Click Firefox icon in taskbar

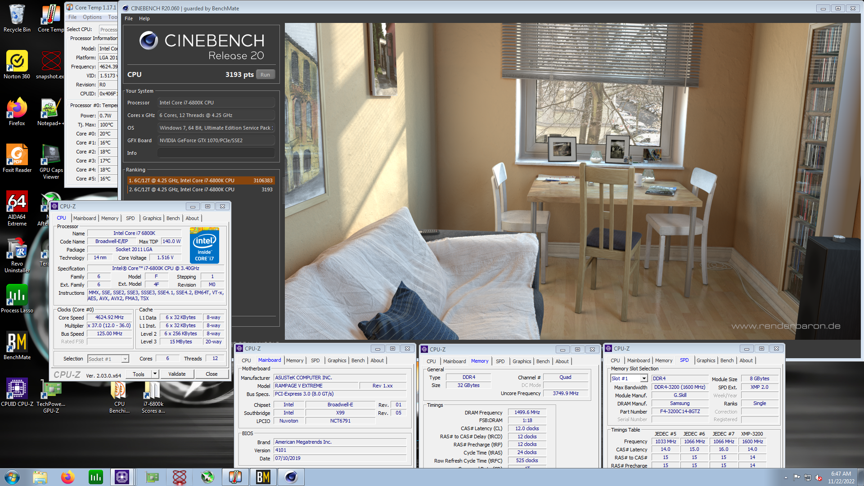click(68, 477)
